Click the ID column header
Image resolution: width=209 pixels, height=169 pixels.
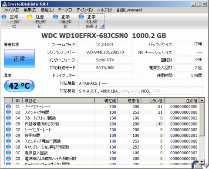click(17, 100)
